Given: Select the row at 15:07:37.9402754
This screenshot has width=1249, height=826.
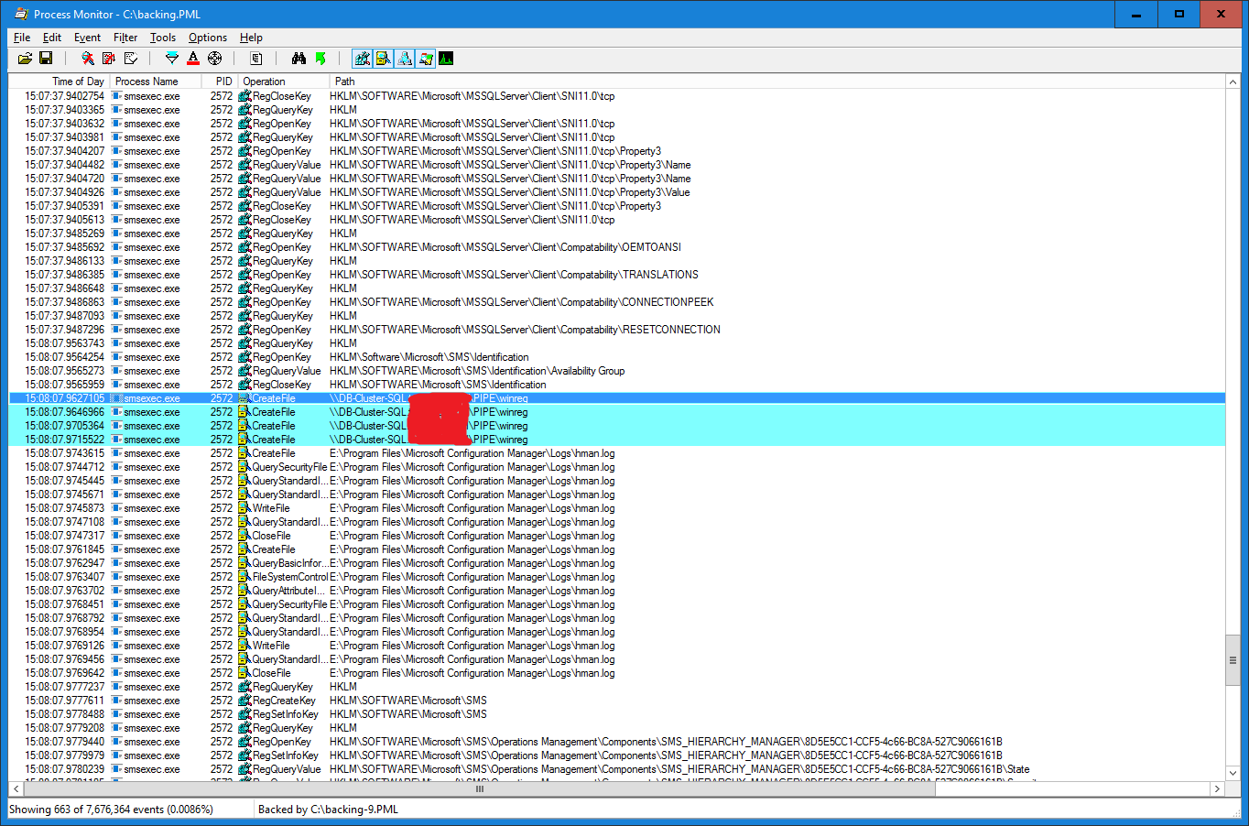Looking at the screenshot, I should point(617,96).
